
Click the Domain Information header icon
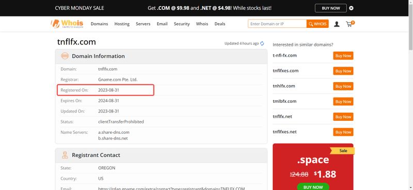click(65, 56)
